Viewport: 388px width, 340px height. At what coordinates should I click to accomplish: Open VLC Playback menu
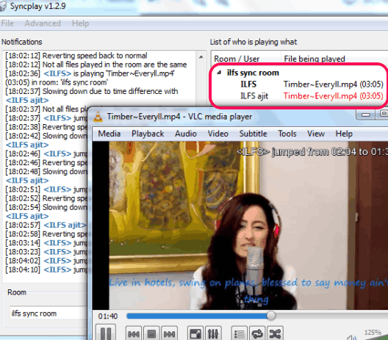pyautogui.click(x=148, y=134)
